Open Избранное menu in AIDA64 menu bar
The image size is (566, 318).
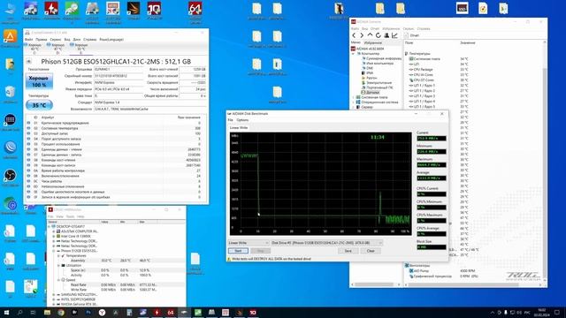click(x=391, y=28)
